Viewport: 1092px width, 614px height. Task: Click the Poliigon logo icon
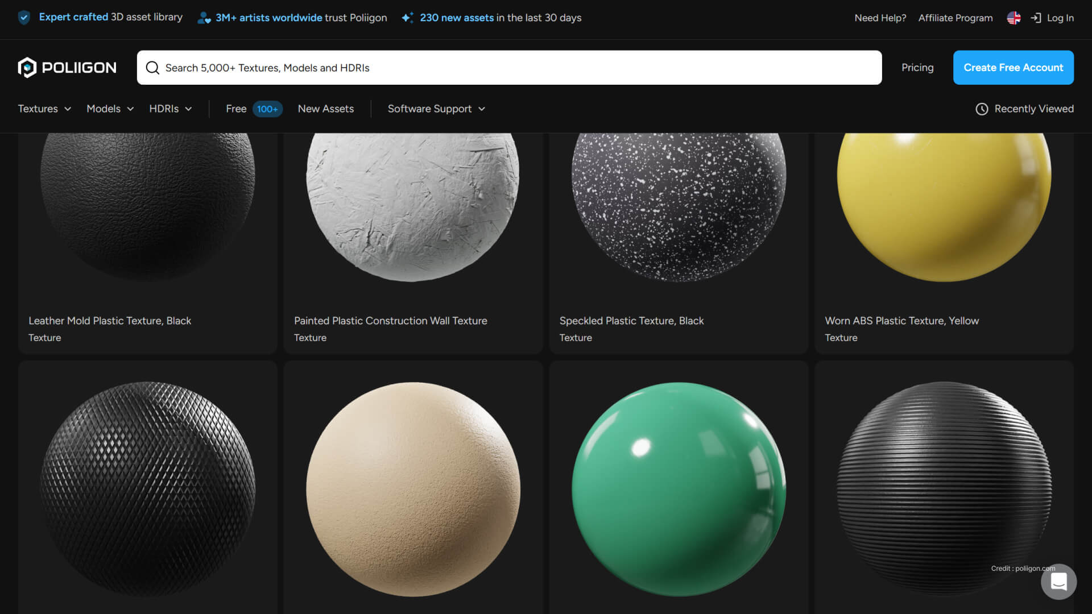pyautogui.click(x=27, y=68)
